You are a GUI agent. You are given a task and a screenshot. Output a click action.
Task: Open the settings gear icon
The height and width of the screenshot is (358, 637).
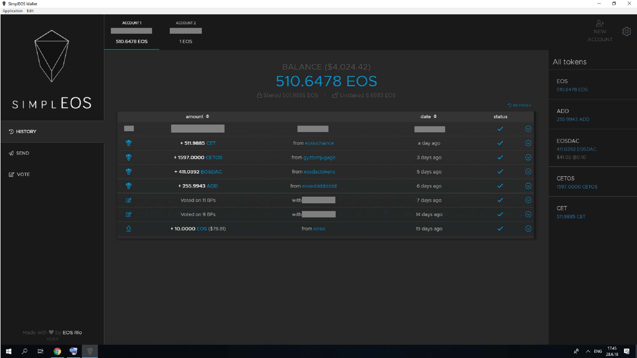point(626,31)
